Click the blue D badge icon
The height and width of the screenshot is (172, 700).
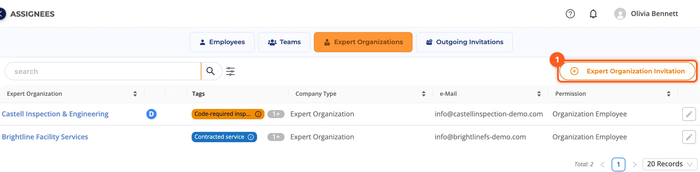click(x=151, y=114)
